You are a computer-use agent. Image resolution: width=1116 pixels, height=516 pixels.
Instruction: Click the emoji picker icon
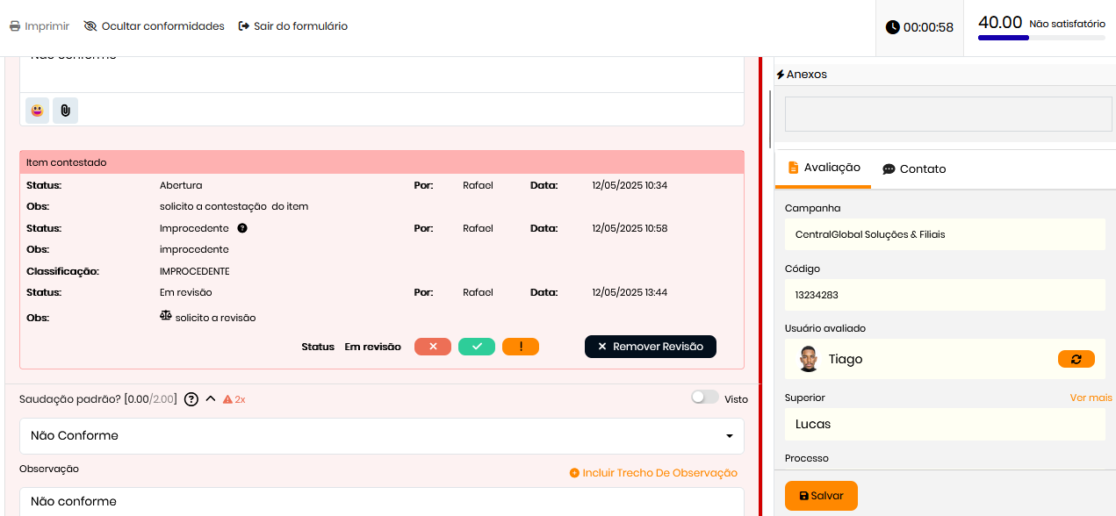point(37,111)
